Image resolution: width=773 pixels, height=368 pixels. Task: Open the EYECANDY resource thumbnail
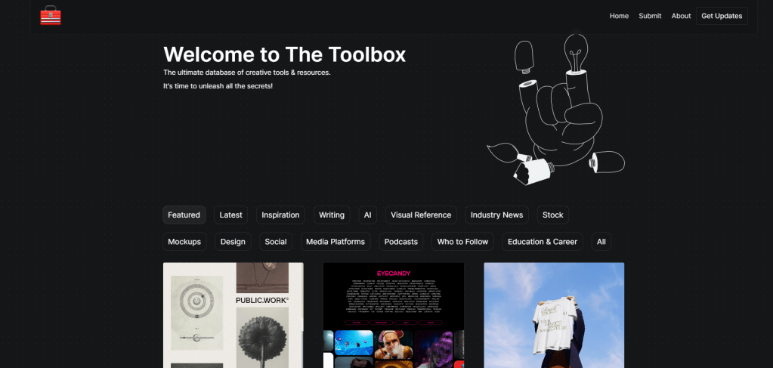[x=393, y=315]
